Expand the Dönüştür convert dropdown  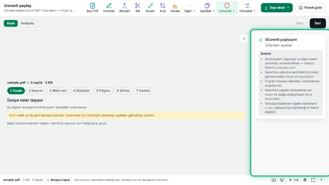tap(247, 8)
